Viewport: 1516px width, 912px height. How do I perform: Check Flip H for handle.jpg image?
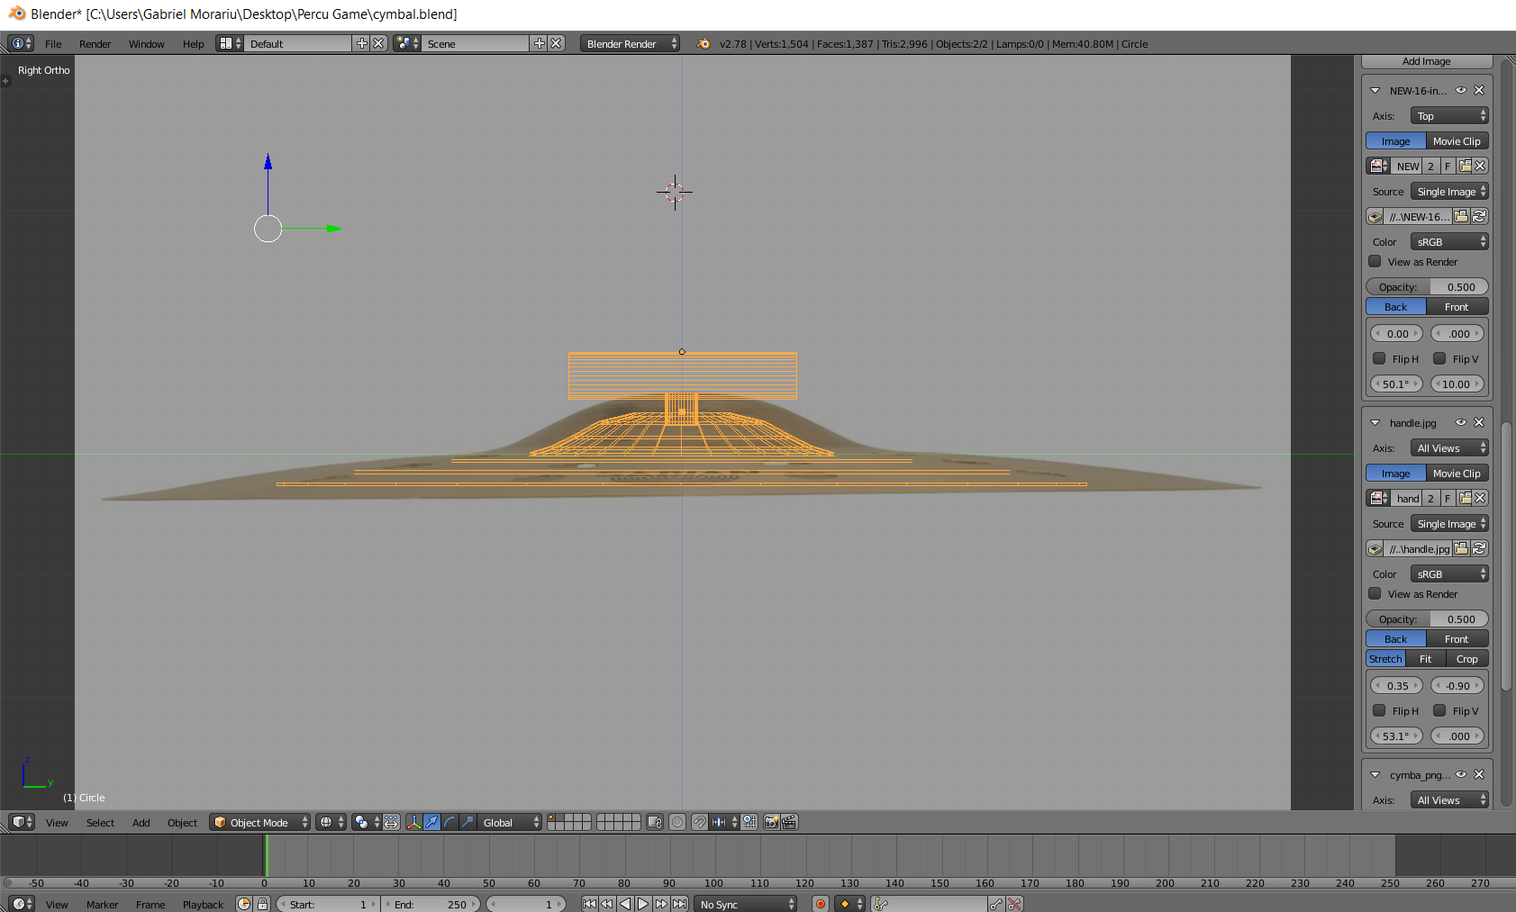click(1379, 710)
